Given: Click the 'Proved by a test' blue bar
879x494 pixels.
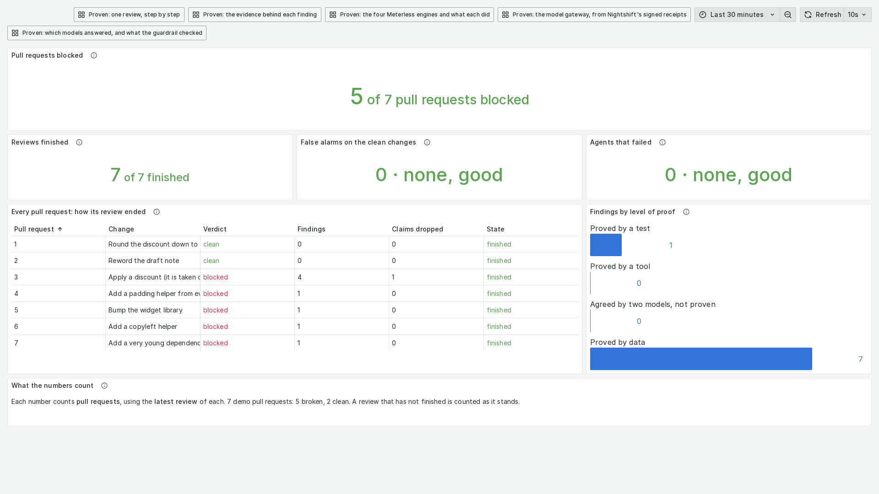Looking at the screenshot, I should pos(606,245).
